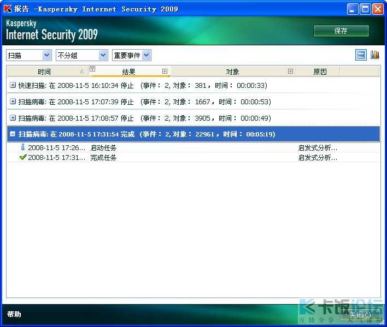Screen dimensions: 387x327
Task: Select the 启动任务 event row
Action: [193, 147]
